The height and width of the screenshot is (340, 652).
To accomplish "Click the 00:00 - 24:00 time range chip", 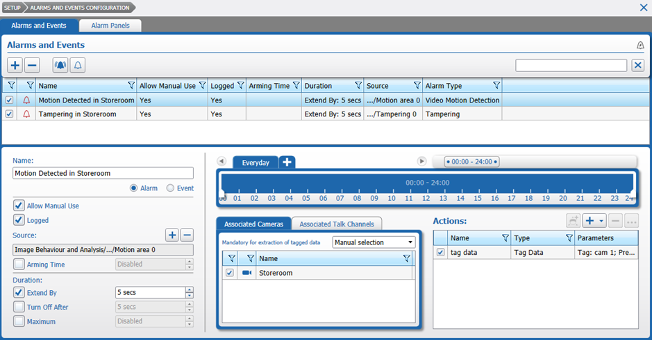I will [472, 162].
